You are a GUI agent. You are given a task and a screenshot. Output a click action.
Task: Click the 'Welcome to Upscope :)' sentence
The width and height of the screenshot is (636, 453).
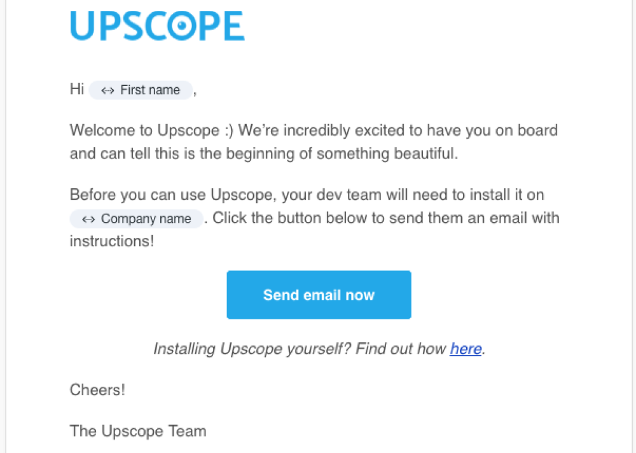pyautogui.click(x=152, y=130)
